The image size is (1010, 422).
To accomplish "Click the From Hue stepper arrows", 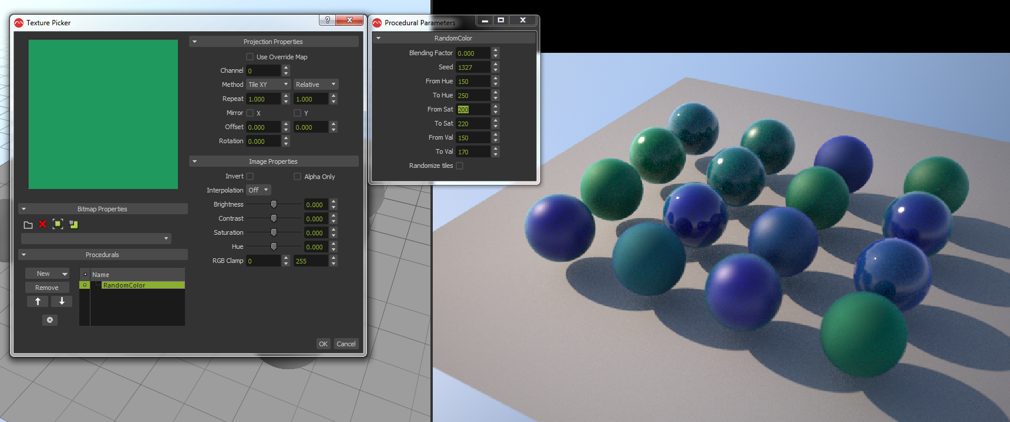I will tap(496, 81).
